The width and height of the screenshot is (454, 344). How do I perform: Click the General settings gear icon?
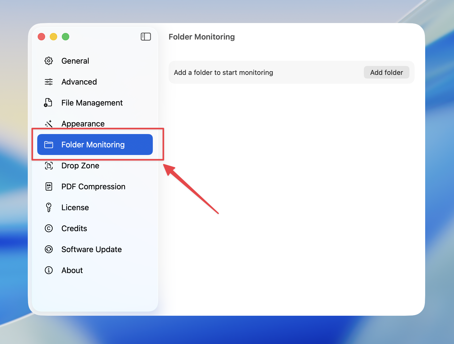[48, 61]
